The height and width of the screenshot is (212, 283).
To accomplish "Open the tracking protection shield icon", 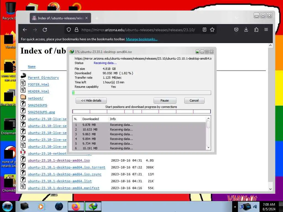I will click(x=69, y=30).
